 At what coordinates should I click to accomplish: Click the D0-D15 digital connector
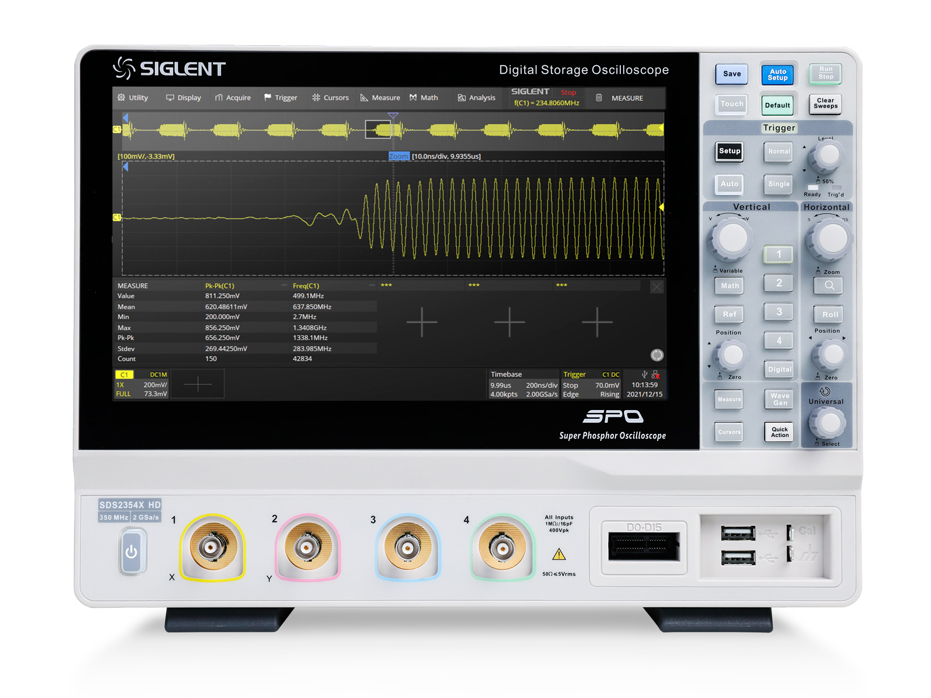(x=644, y=547)
